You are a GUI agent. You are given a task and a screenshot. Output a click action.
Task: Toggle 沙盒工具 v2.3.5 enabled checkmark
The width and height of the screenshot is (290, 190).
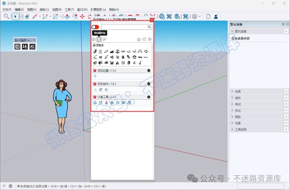point(149,97)
